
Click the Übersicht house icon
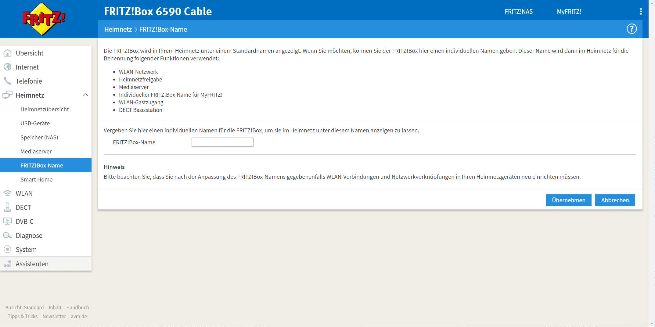point(7,53)
